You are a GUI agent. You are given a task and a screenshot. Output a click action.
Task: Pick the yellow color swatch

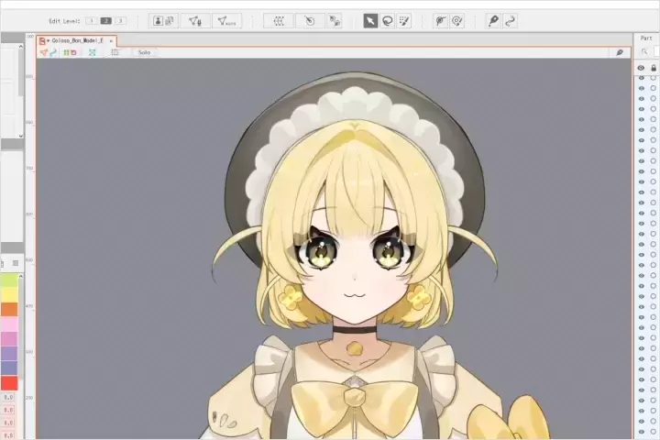pos(9,295)
